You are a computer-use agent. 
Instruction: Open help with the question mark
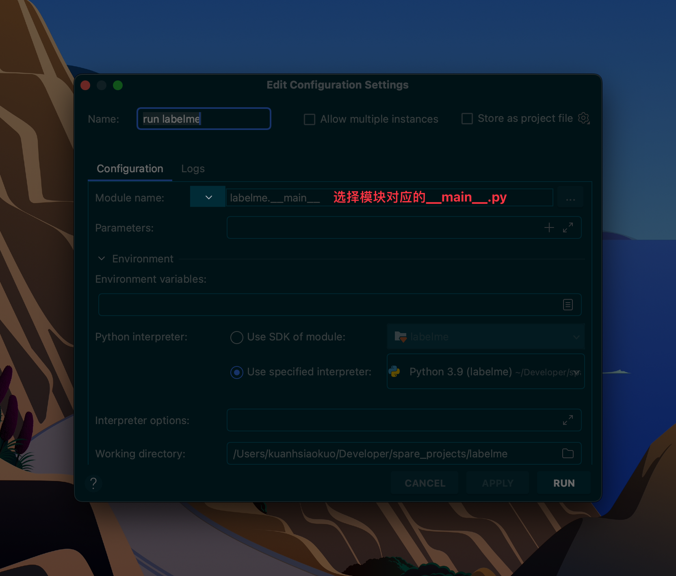tap(93, 483)
